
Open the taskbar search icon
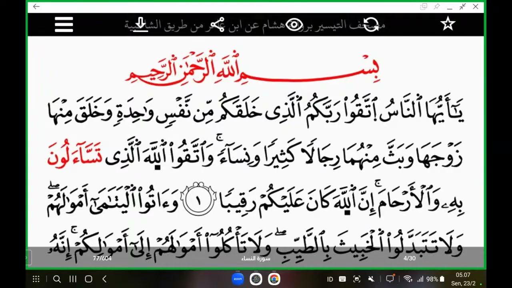(57, 279)
